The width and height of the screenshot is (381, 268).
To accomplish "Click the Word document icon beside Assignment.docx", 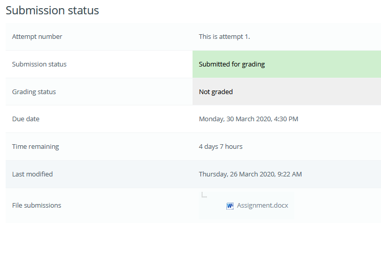I will click(230, 206).
